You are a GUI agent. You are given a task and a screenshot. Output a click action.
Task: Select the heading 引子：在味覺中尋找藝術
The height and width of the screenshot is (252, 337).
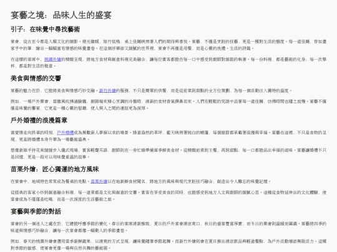point(46,29)
